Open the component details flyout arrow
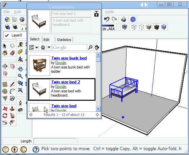 coord(97,47)
